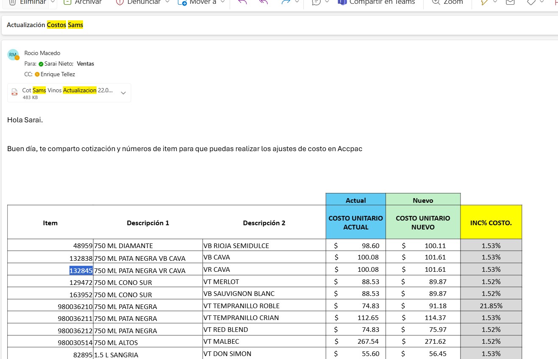This screenshot has height=359, width=558.
Task: Open the Zoom magnifier option
Action: click(x=447, y=2)
